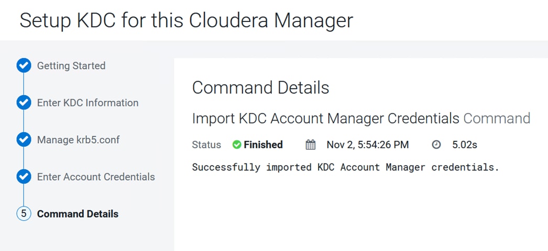Click the Getting Started checkmark icon
The width and height of the screenshot is (548, 251).
click(24, 66)
